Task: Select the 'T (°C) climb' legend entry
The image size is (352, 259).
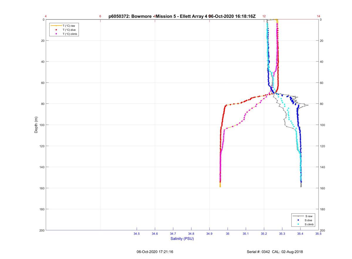Action: point(64,34)
